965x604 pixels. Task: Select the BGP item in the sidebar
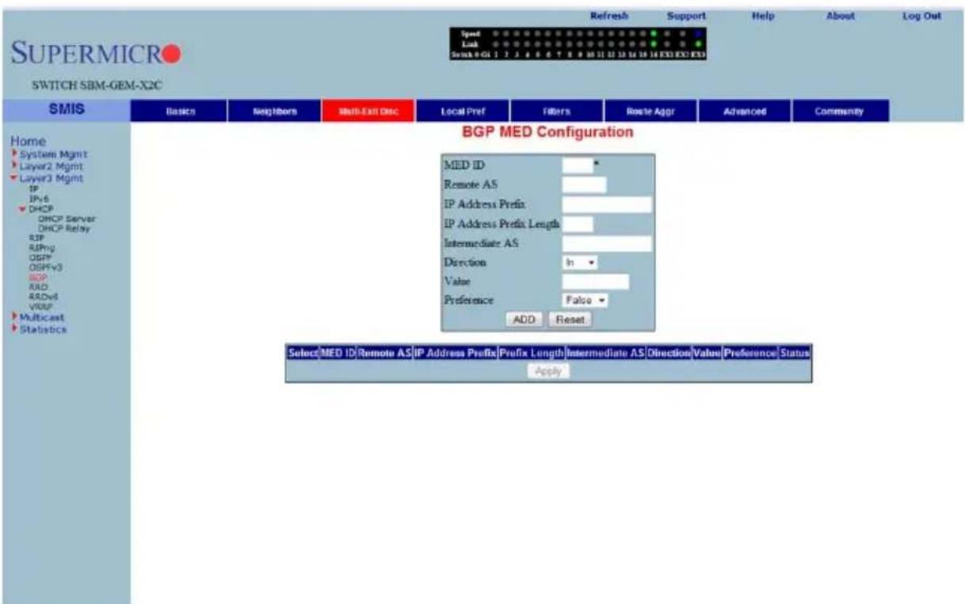[36, 277]
